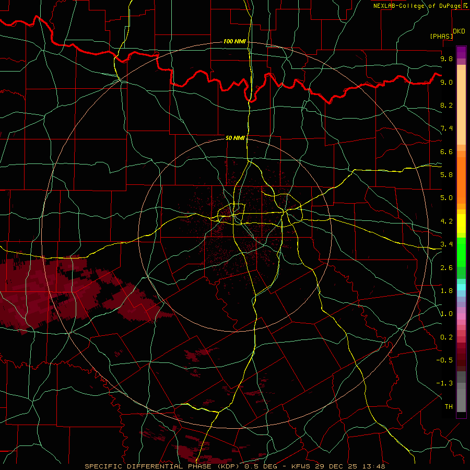Click the 100 NMI range ring label
Viewport: 470px width, 470px height.
234,41
